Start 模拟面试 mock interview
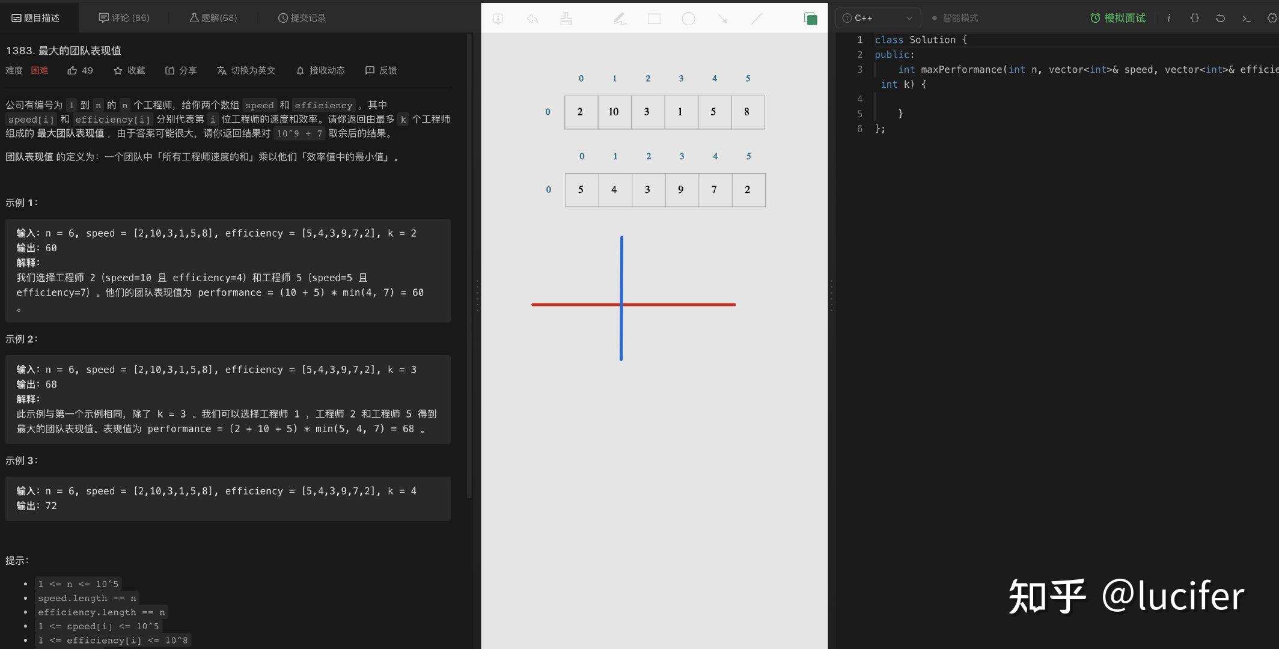The height and width of the screenshot is (649, 1279). pos(1118,18)
